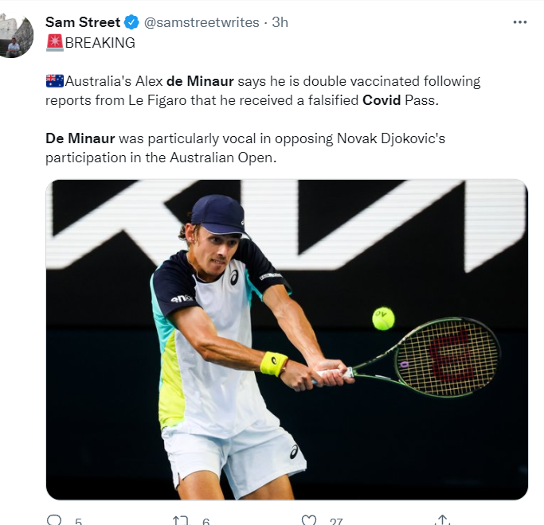Like the tweet with the heart icon
Viewport: 544px width, 525px height.
tap(309, 520)
